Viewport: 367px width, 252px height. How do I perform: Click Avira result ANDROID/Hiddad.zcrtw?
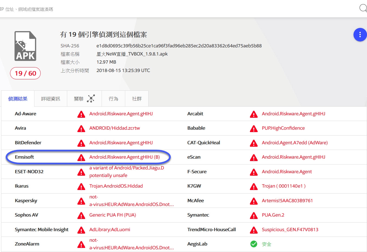[115, 128]
